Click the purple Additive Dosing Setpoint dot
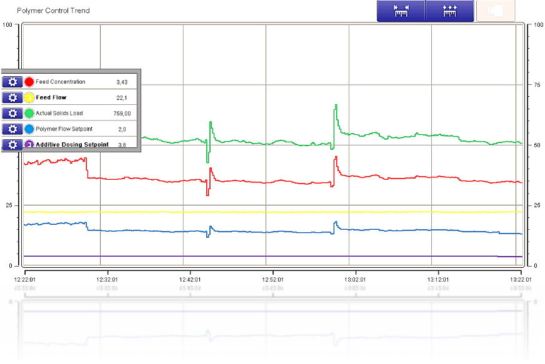Viewport: 545px width, 364px height. click(29, 144)
